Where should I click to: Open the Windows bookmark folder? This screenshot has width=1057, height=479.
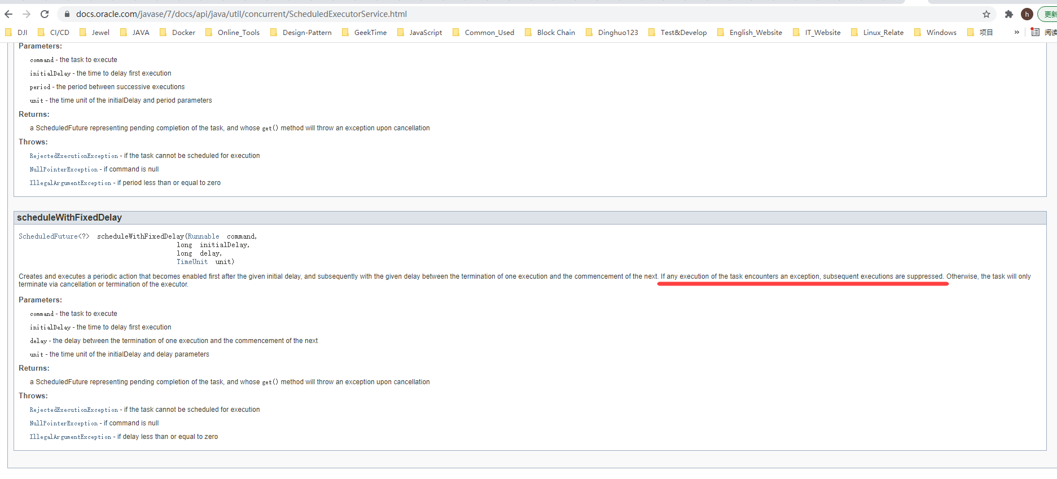[936, 32]
